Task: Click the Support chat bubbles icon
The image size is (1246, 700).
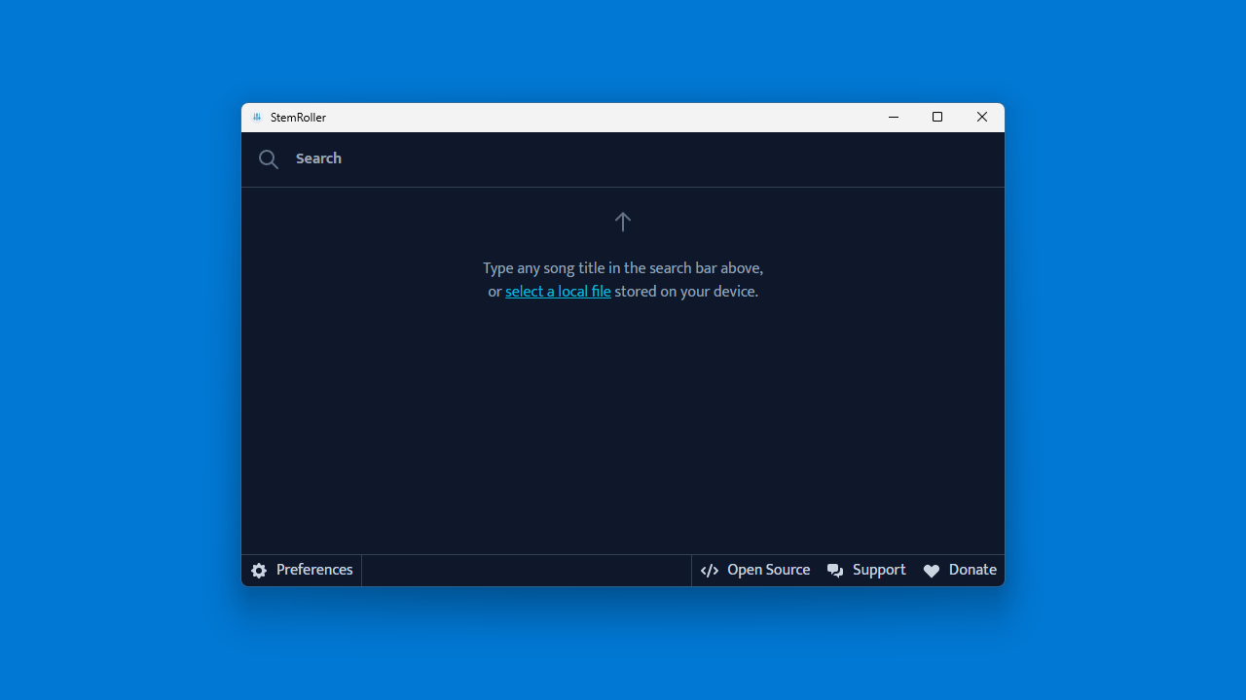Action: (x=835, y=571)
